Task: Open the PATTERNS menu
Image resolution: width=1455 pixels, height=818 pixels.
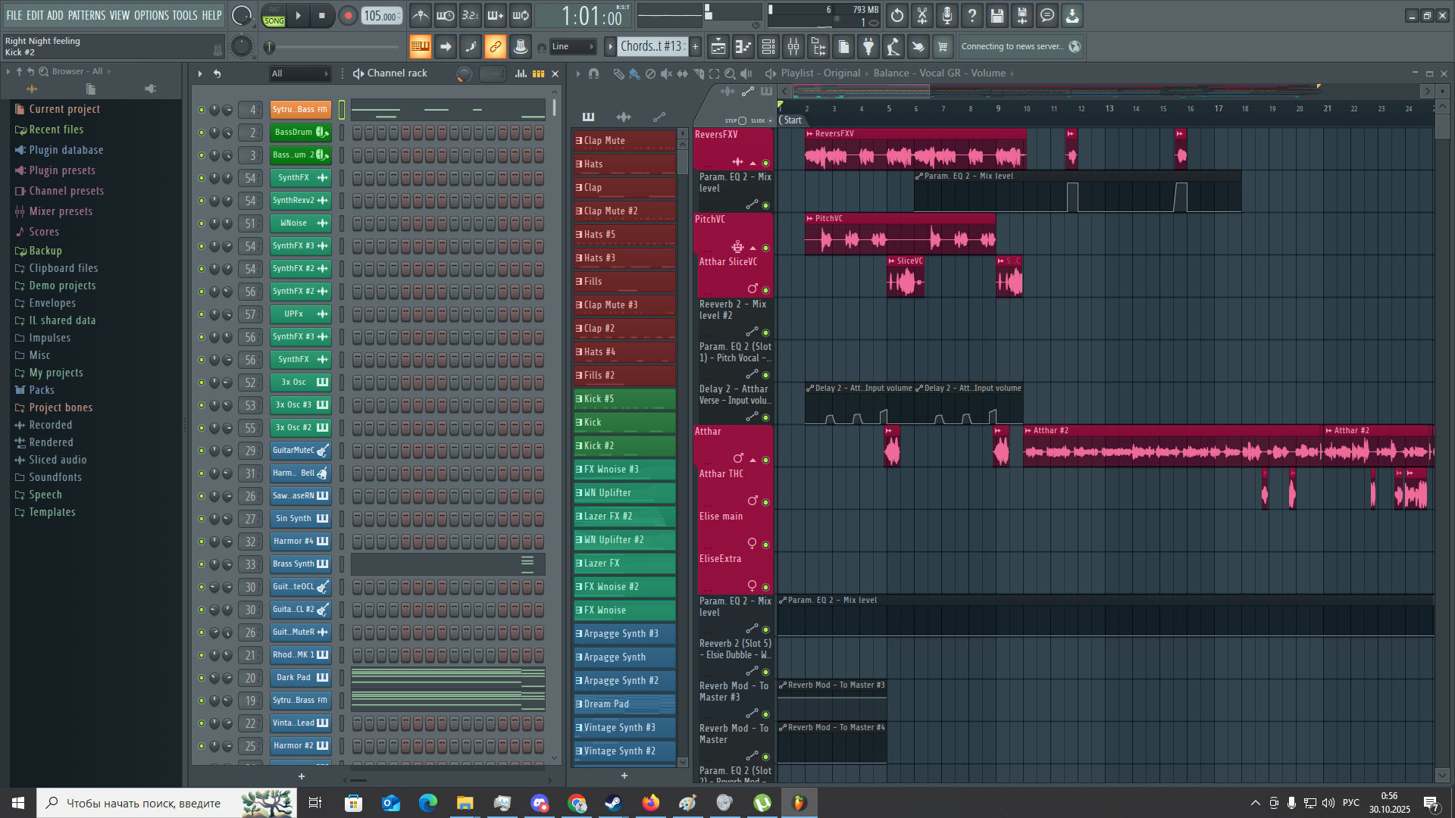Action: [x=86, y=15]
